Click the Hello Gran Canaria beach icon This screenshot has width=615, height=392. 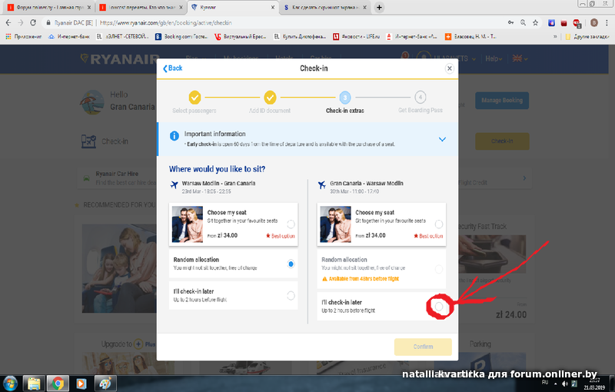pos(91,102)
